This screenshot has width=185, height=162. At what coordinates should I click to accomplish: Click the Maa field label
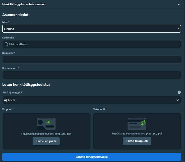5,22
